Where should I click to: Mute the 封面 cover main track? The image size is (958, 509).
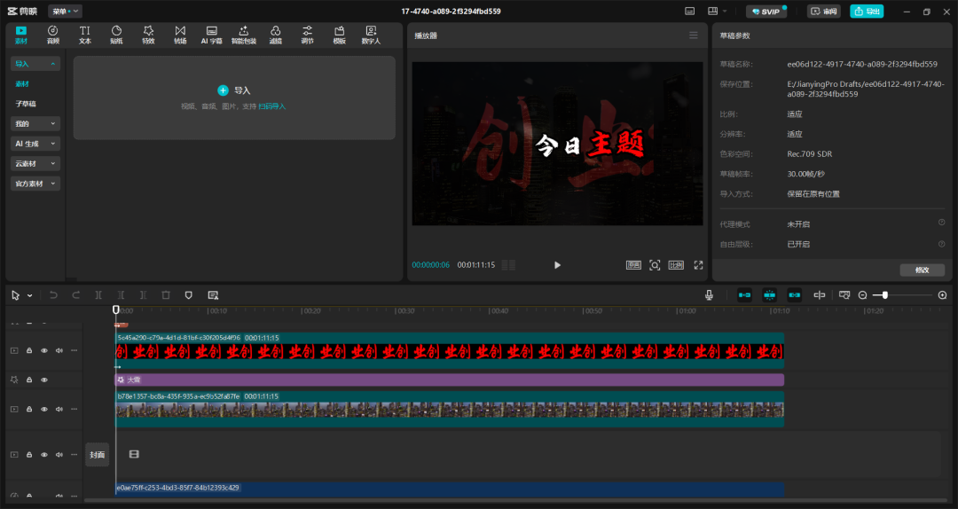59,455
